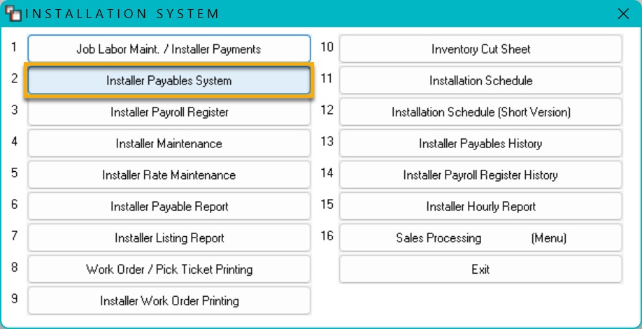The image size is (642, 329).
Task: Open Installer Listing Report
Action: tap(169, 237)
